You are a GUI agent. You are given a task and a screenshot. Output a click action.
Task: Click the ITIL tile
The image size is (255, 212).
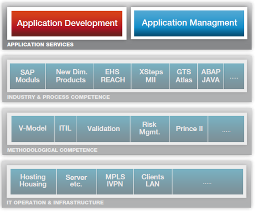[65, 129]
